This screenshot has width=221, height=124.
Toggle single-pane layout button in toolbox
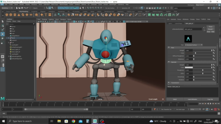(x=2, y=56)
